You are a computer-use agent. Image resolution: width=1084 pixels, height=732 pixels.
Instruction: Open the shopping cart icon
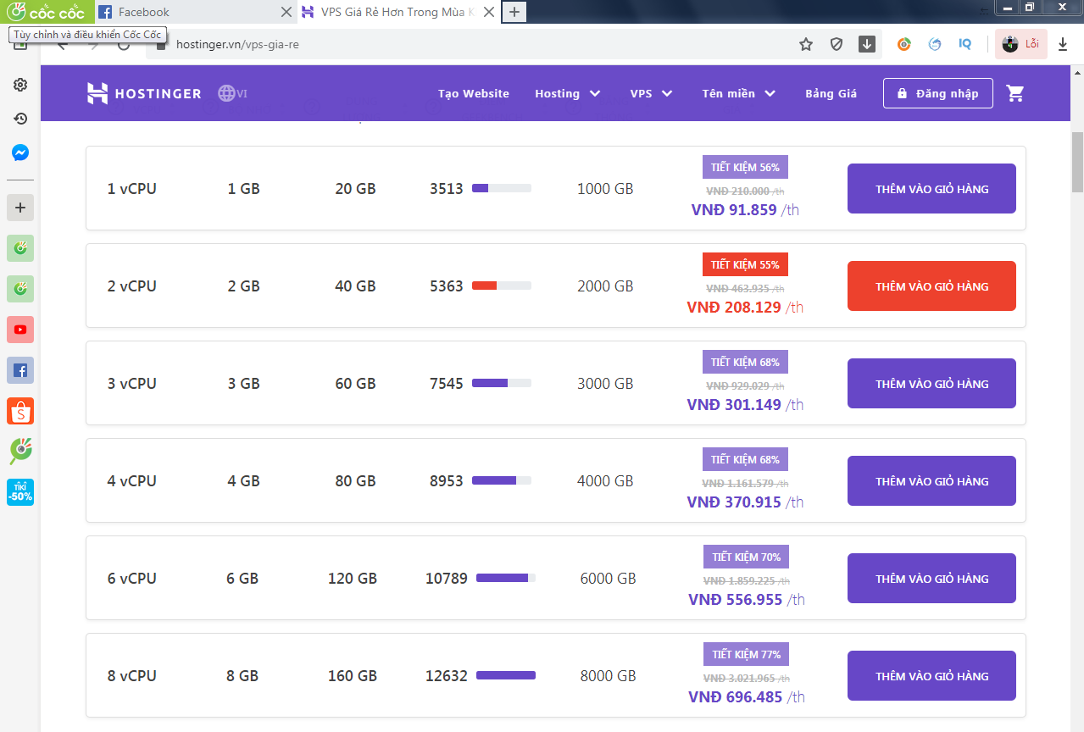pos(1015,93)
